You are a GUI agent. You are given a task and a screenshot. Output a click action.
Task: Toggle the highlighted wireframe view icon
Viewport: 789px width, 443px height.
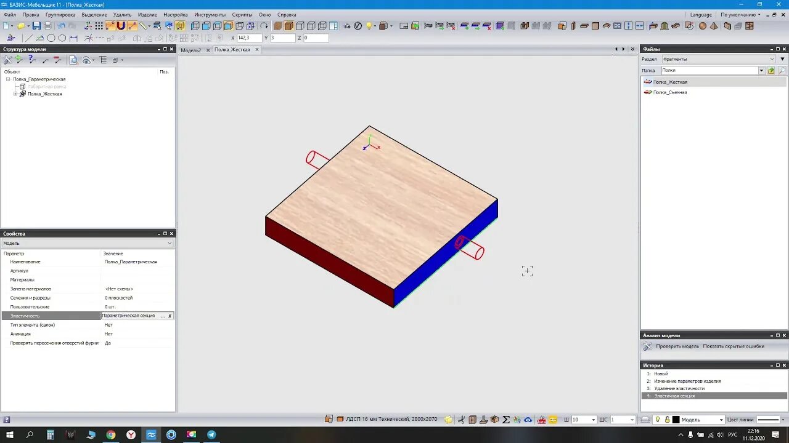228,26
